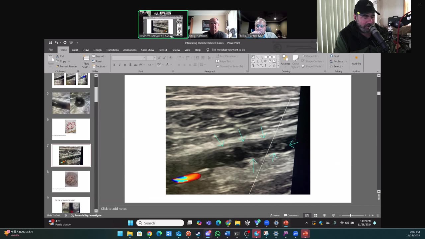Click the Redo button in the title bar
This screenshot has height=239, width=425.
coord(65,42)
